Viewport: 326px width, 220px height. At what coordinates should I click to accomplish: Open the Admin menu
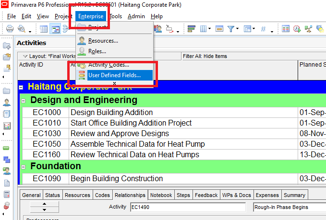pos(136,16)
